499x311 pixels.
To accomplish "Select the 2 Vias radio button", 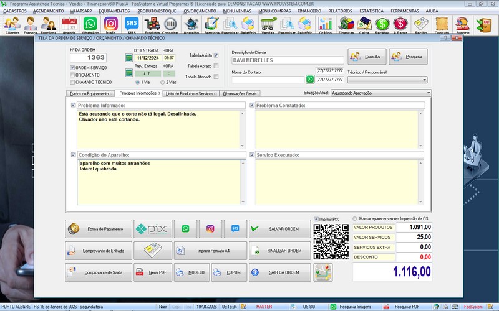I will [x=162, y=82].
